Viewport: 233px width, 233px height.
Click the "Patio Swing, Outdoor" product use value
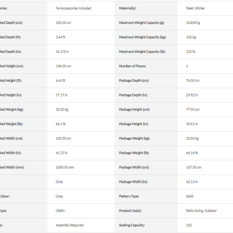pyautogui.click(x=201, y=211)
